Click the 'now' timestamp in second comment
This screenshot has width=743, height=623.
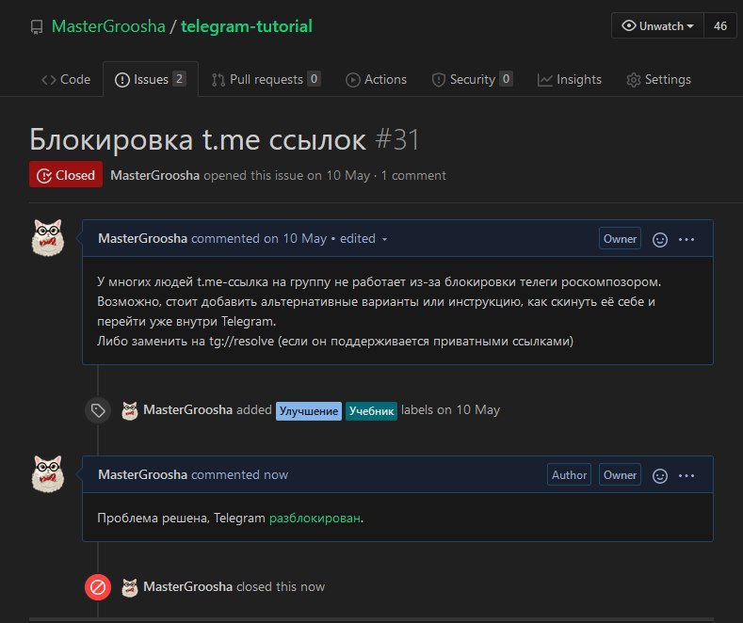click(276, 475)
